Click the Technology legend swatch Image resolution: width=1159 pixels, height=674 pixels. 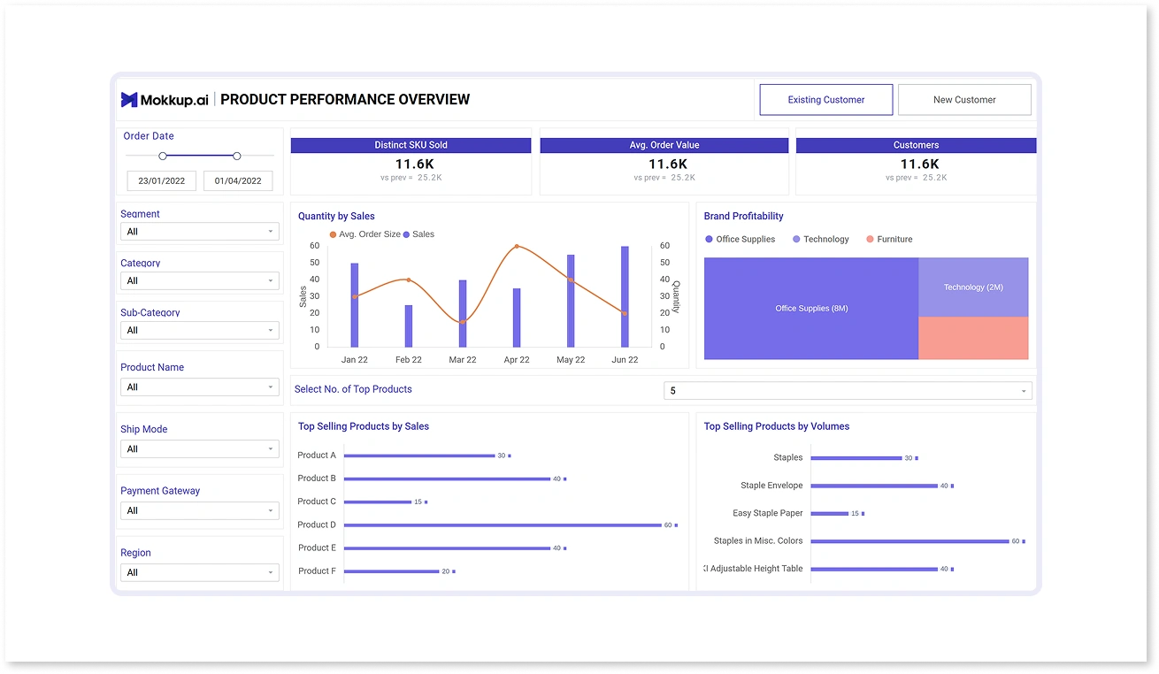tap(796, 240)
